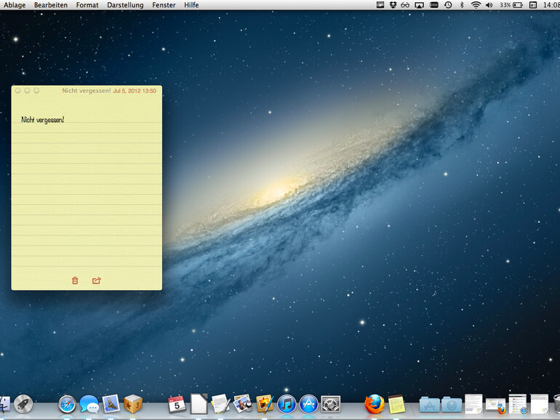This screenshot has width=560, height=420.
Task: Click the share icon in the note
Action: [97, 280]
